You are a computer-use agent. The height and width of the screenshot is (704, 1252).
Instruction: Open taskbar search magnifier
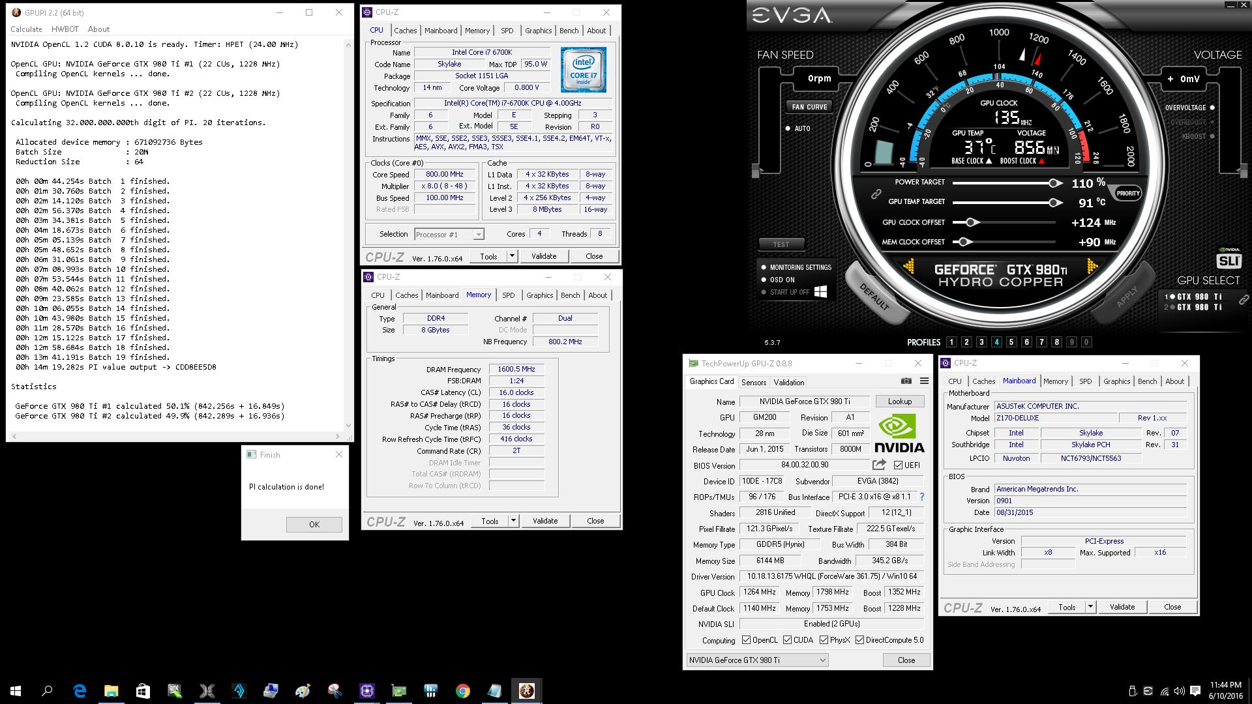pyautogui.click(x=47, y=691)
